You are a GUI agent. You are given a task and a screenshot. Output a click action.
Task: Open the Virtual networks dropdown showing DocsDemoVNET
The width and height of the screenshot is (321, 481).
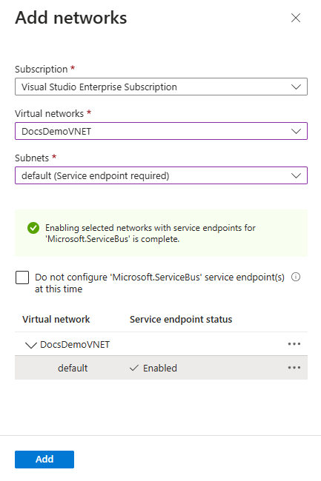[x=161, y=131]
